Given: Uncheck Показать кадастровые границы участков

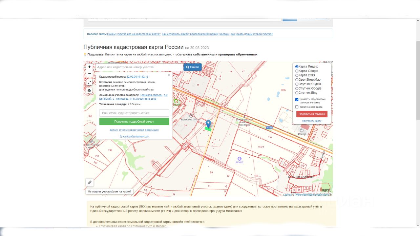Looking at the screenshot, I should [297, 100].
